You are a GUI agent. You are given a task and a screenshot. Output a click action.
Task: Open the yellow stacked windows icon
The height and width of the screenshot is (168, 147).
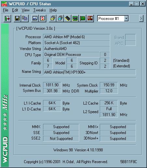click(52, 19)
